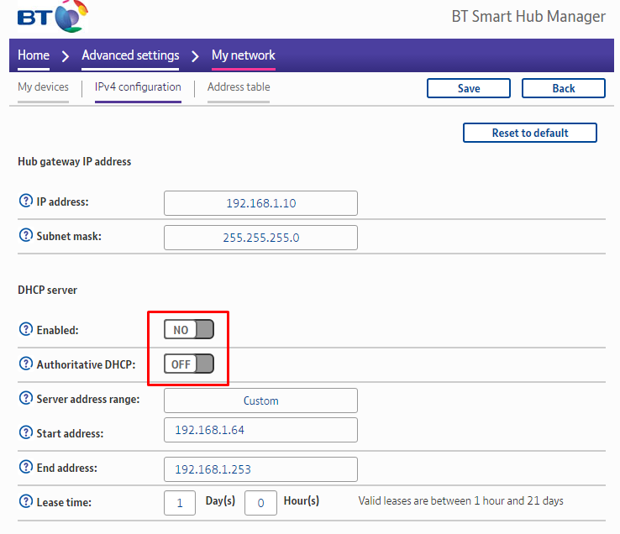
Task: Turn on the Authoritative DHCP switch
Action: (x=189, y=364)
